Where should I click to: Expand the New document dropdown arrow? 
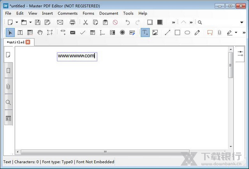[17, 22]
